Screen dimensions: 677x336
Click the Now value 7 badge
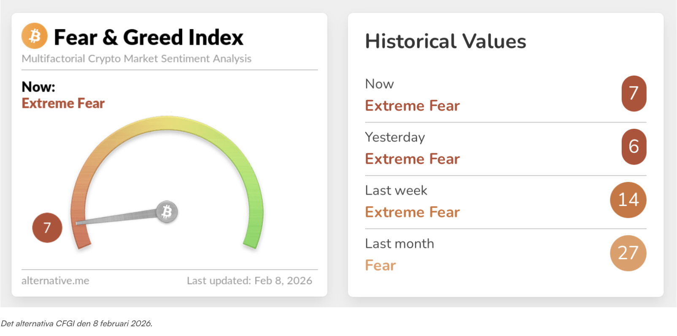tap(634, 93)
